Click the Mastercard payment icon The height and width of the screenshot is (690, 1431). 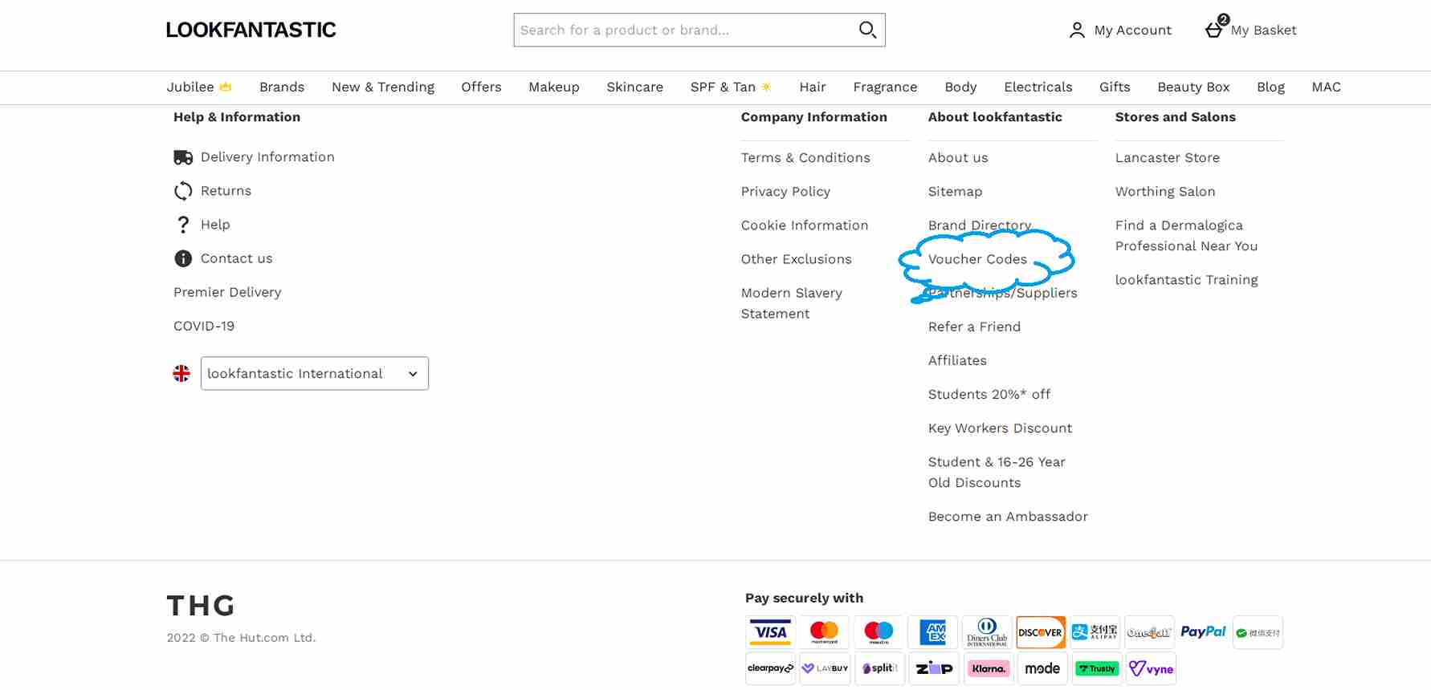click(824, 632)
